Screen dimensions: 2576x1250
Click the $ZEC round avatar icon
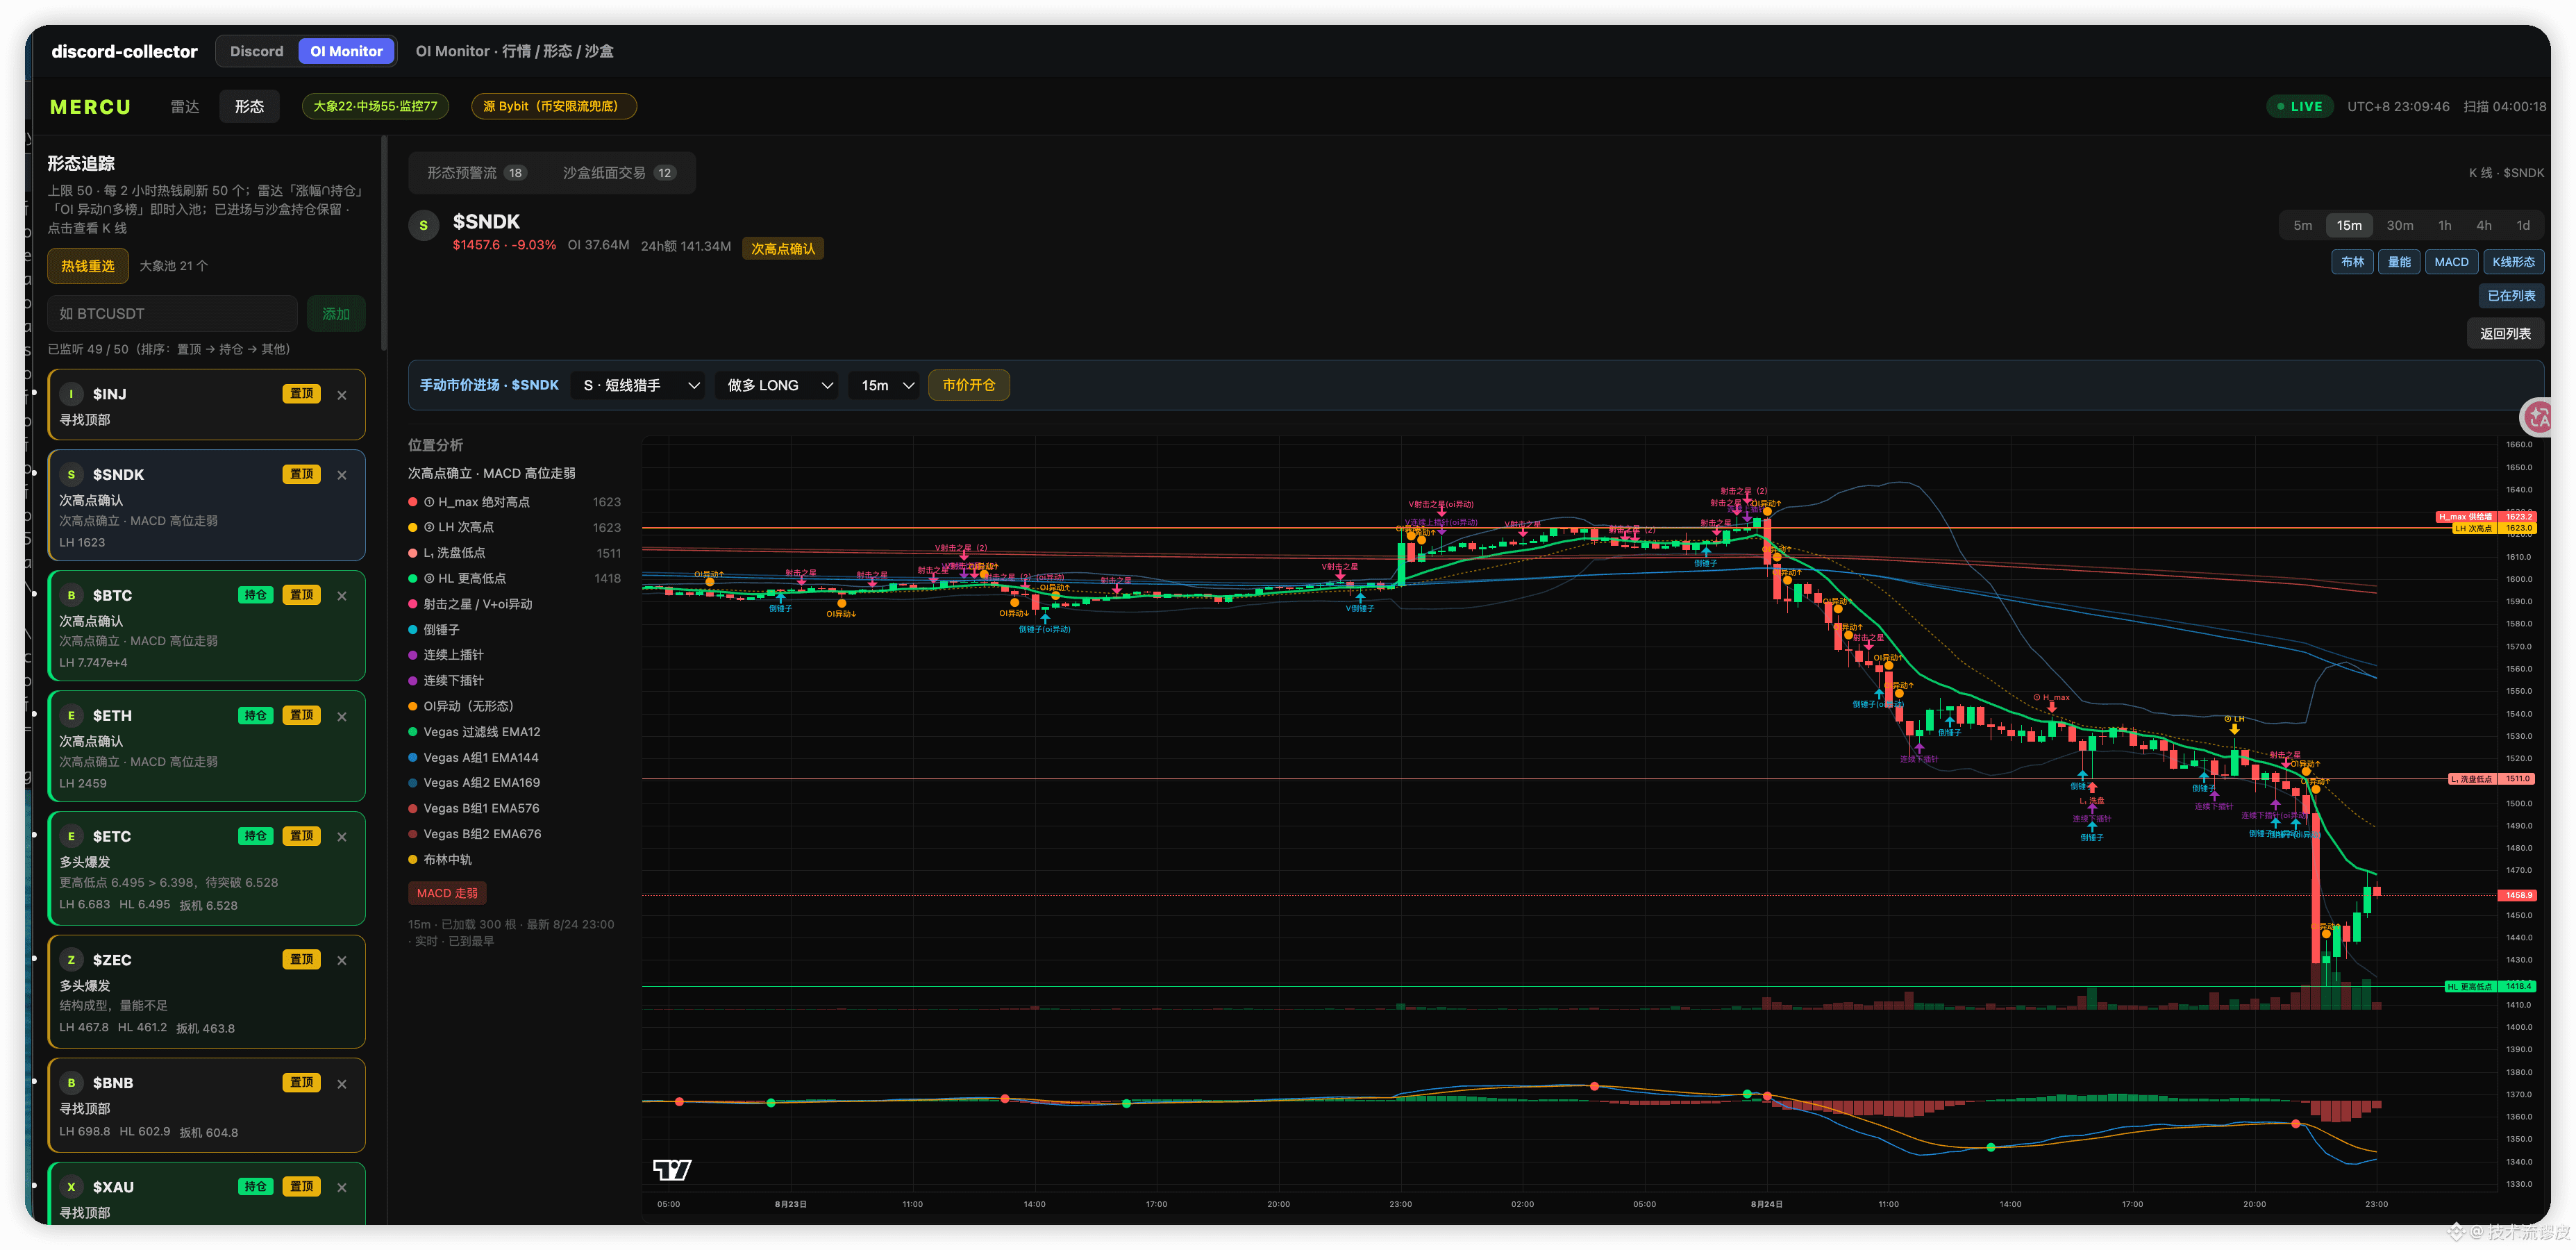[71, 960]
